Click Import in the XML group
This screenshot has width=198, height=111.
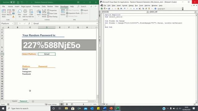84,10
